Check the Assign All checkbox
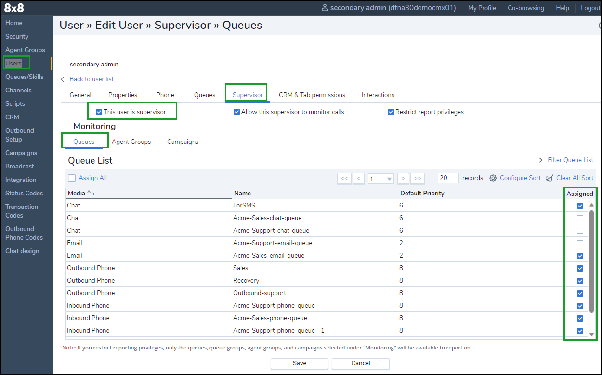Image resolution: width=602 pixels, height=375 pixels. (x=72, y=178)
